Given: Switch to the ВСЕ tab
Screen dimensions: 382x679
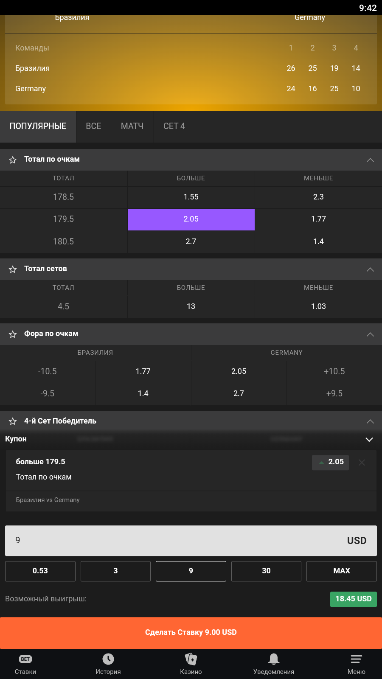Looking at the screenshot, I should [x=93, y=126].
